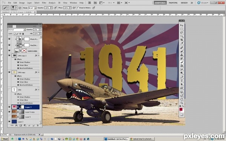Select the Healing Brush tool
The height and width of the screenshot is (141, 226).
[x=182, y=48]
